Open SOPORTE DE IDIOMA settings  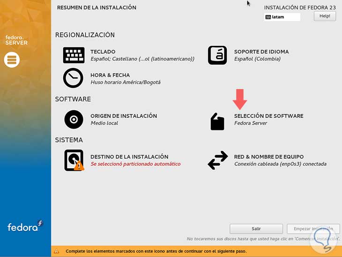point(261,52)
